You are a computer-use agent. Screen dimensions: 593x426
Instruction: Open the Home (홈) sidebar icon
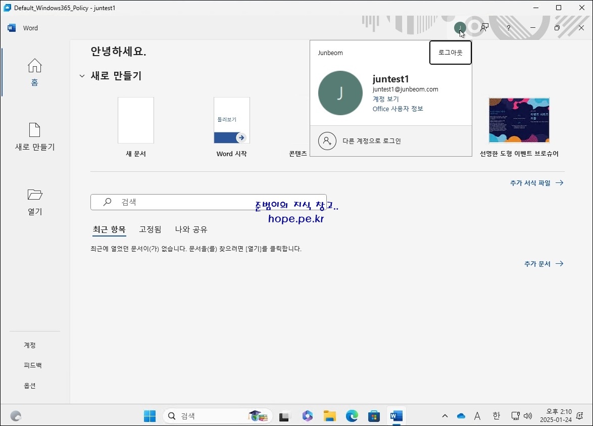[34, 66]
